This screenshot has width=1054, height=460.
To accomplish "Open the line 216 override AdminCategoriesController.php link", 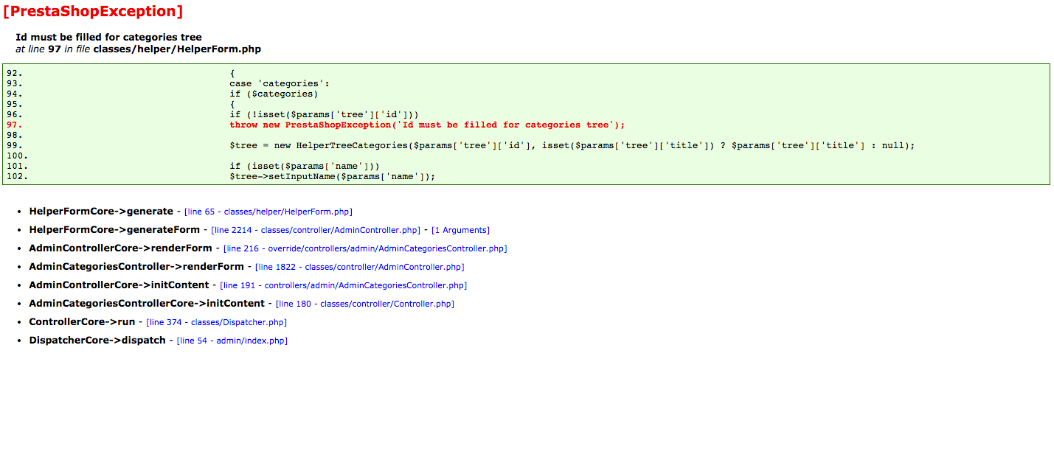I will pos(365,248).
